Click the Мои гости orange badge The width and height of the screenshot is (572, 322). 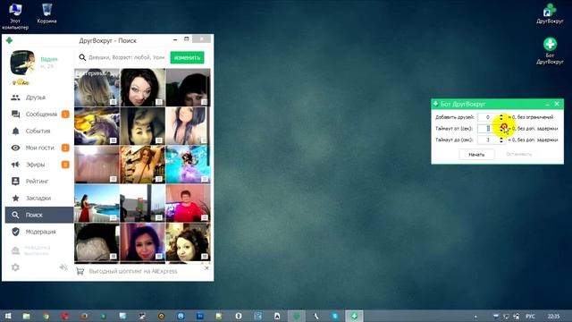click(x=65, y=148)
